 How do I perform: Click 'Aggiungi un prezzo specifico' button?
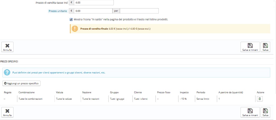pos(21,83)
